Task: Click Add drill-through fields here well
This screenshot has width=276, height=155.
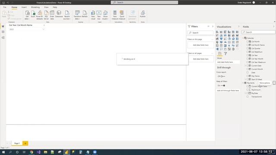Action: tap(228, 90)
